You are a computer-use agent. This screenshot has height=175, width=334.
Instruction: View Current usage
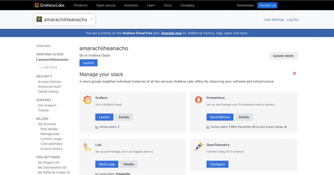(51, 139)
